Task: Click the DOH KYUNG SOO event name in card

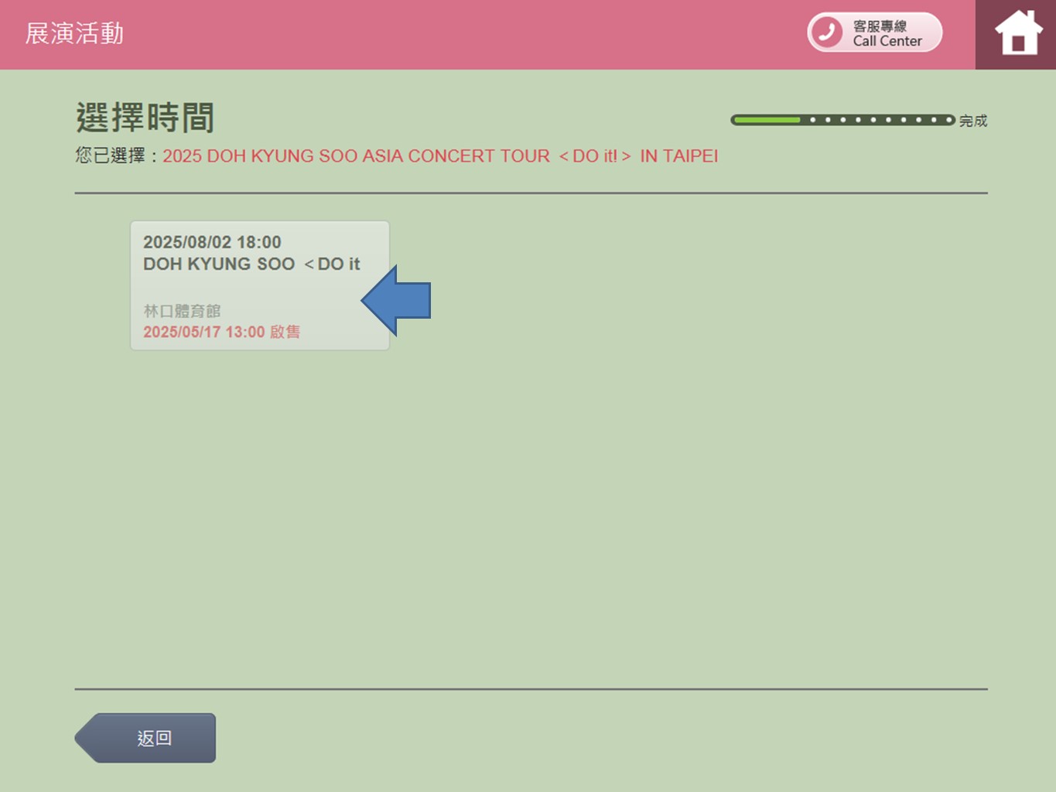Action: [x=251, y=265]
